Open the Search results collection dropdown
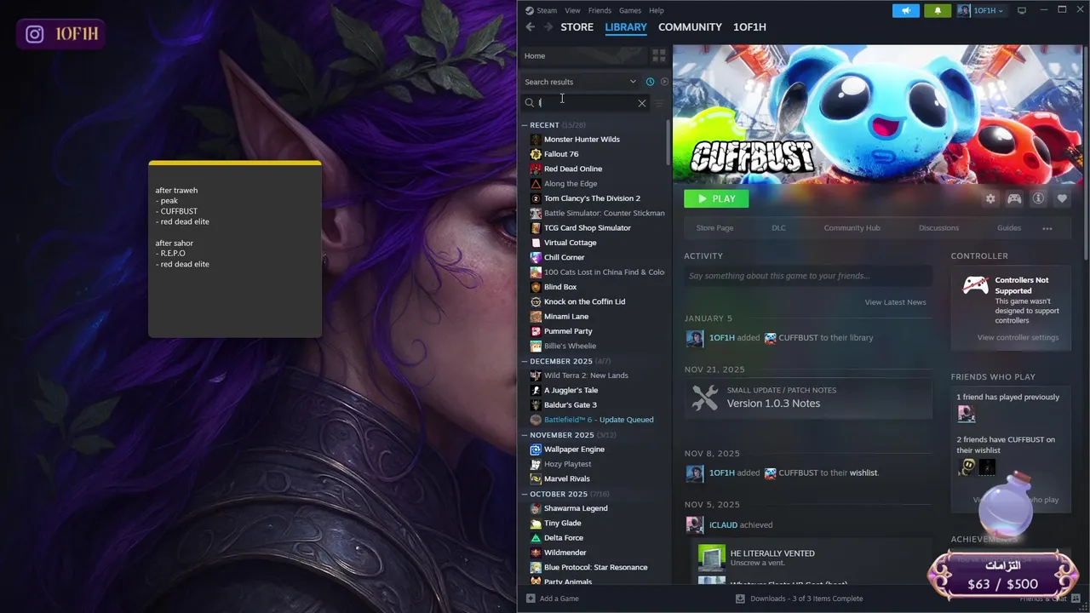This screenshot has width=1090, height=613. coord(580,82)
